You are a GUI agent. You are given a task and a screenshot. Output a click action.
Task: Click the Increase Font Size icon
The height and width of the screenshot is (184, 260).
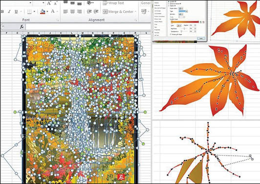[x=49, y=3]
